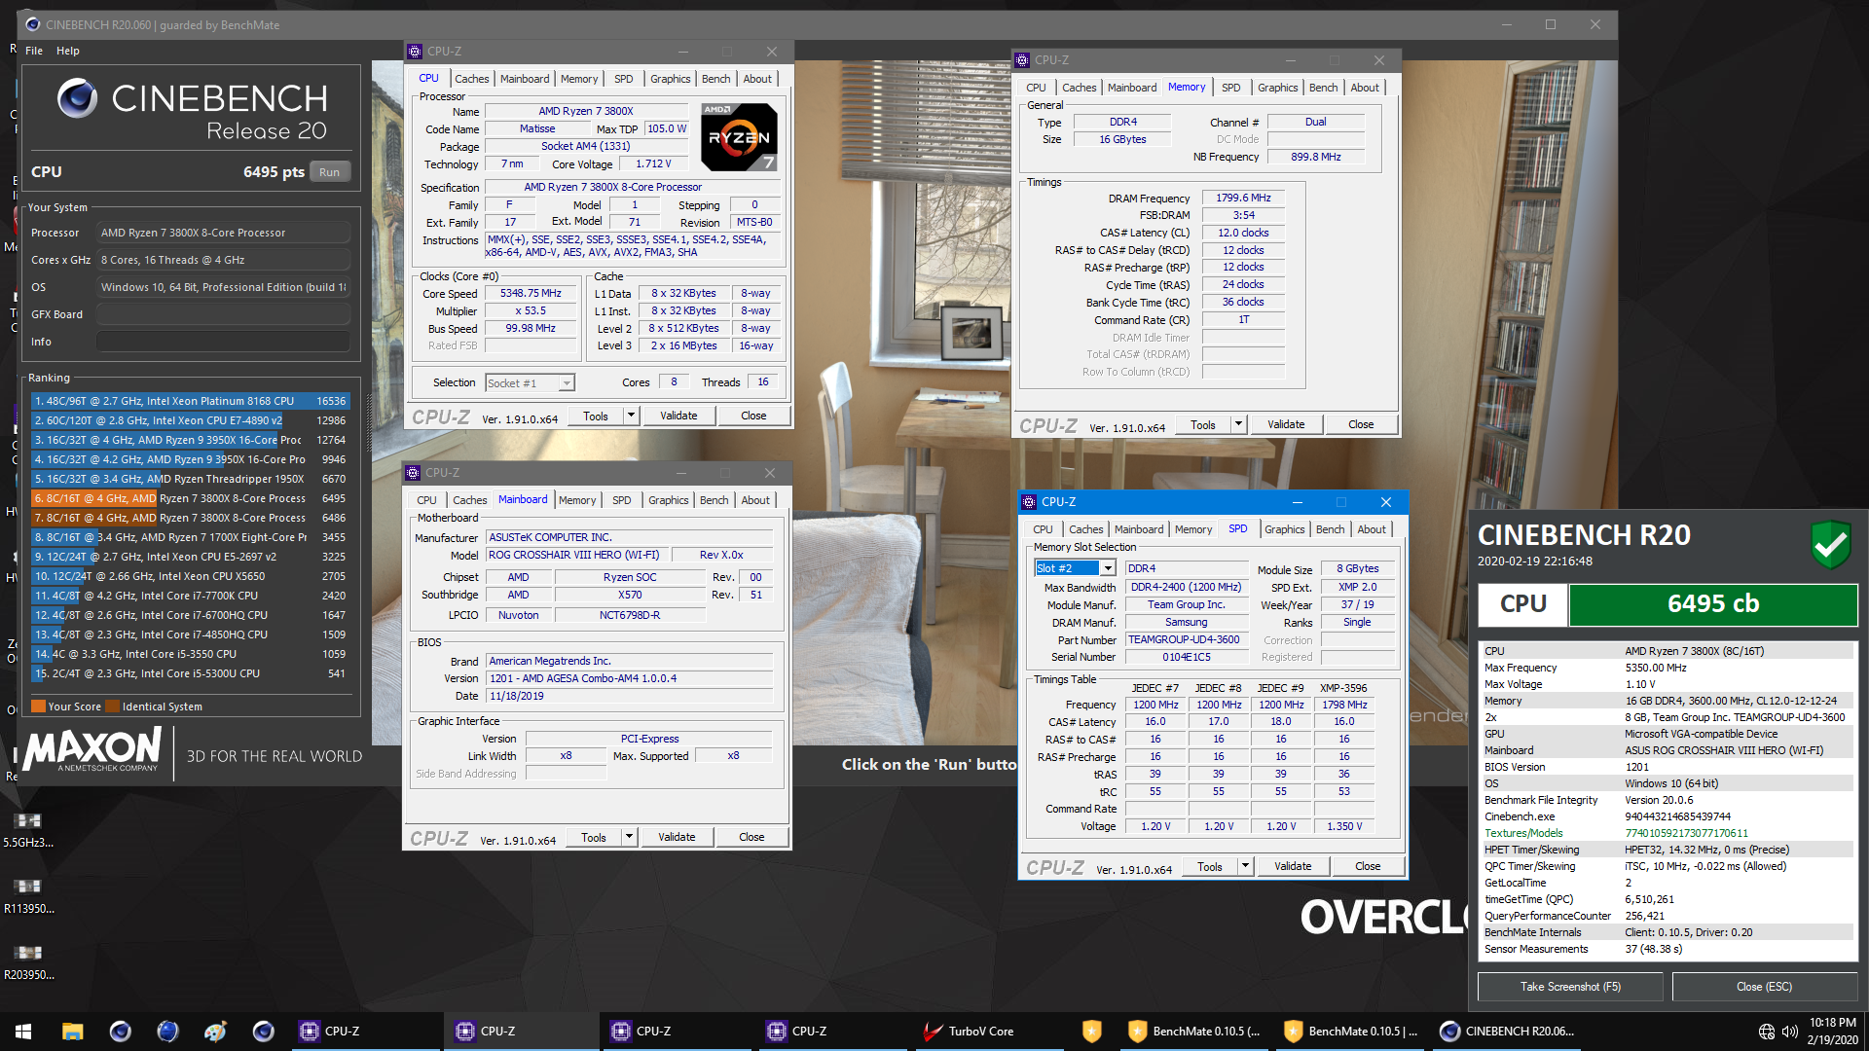The width and height of the screenshot is (1869, 1051).
Task: Expand Tools arrow in CPU-Z Mainboard window
Action: point(629,837)
